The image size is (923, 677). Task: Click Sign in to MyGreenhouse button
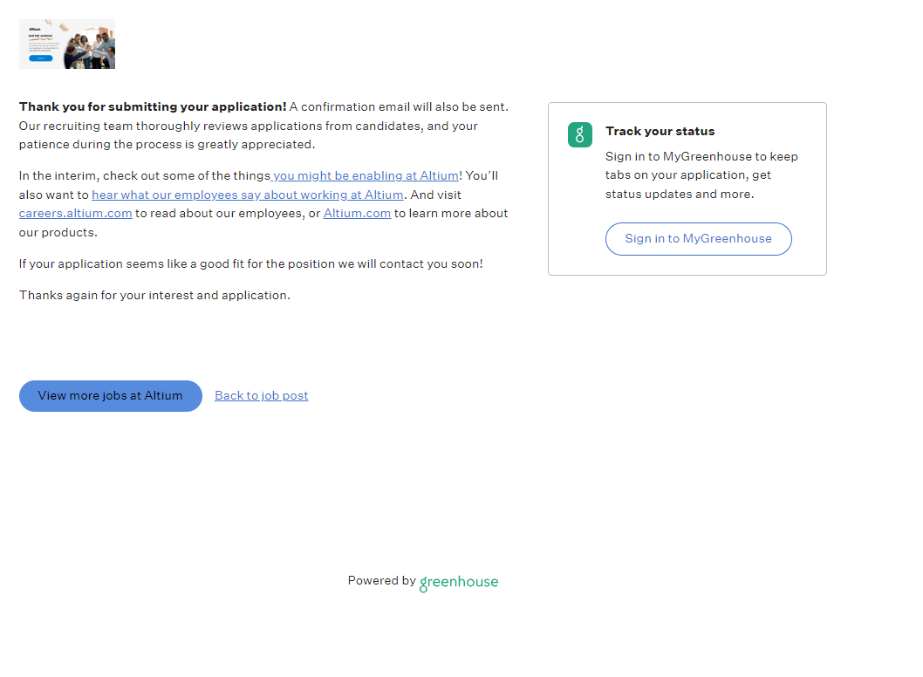point(698,238)
